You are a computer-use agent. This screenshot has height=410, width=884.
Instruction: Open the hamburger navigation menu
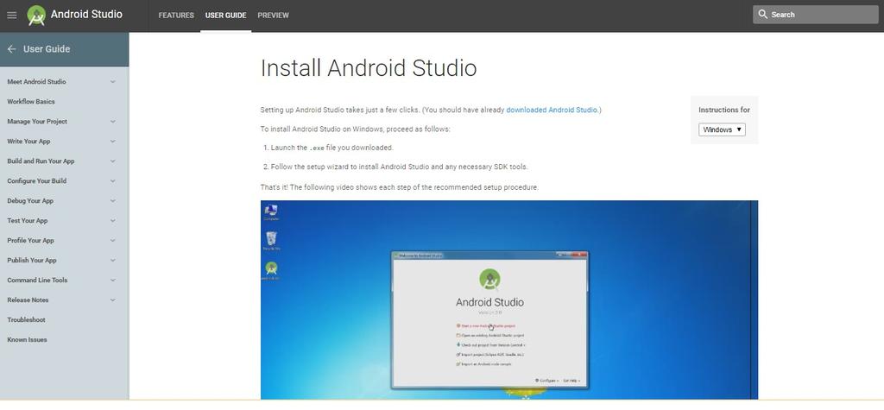click(x=12, y=16)
